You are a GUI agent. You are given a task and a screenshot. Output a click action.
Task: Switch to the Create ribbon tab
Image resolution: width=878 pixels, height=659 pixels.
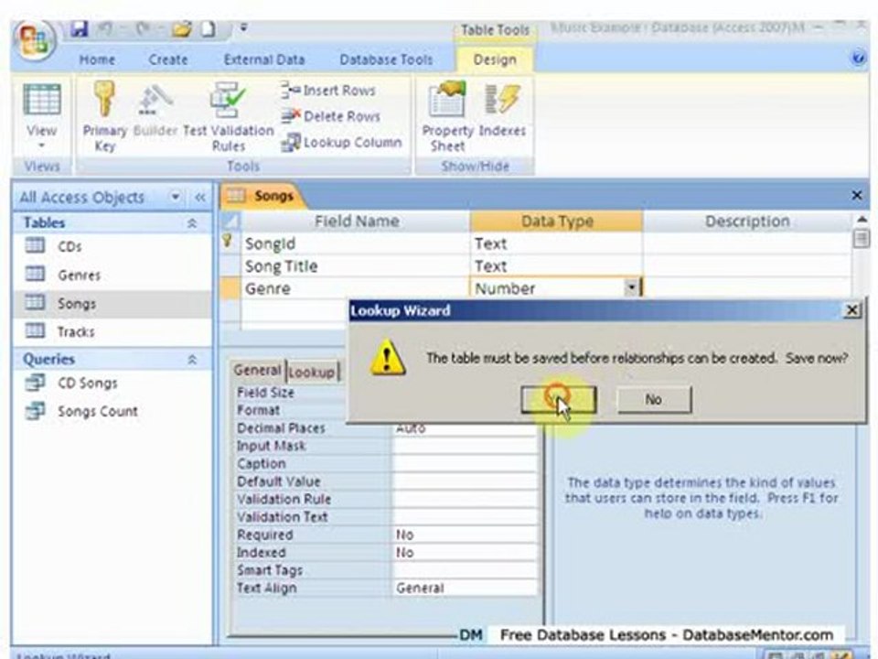168,59
